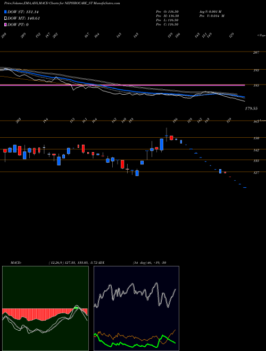Select the 'DOW PT: 0' legend label

point(18,24)
